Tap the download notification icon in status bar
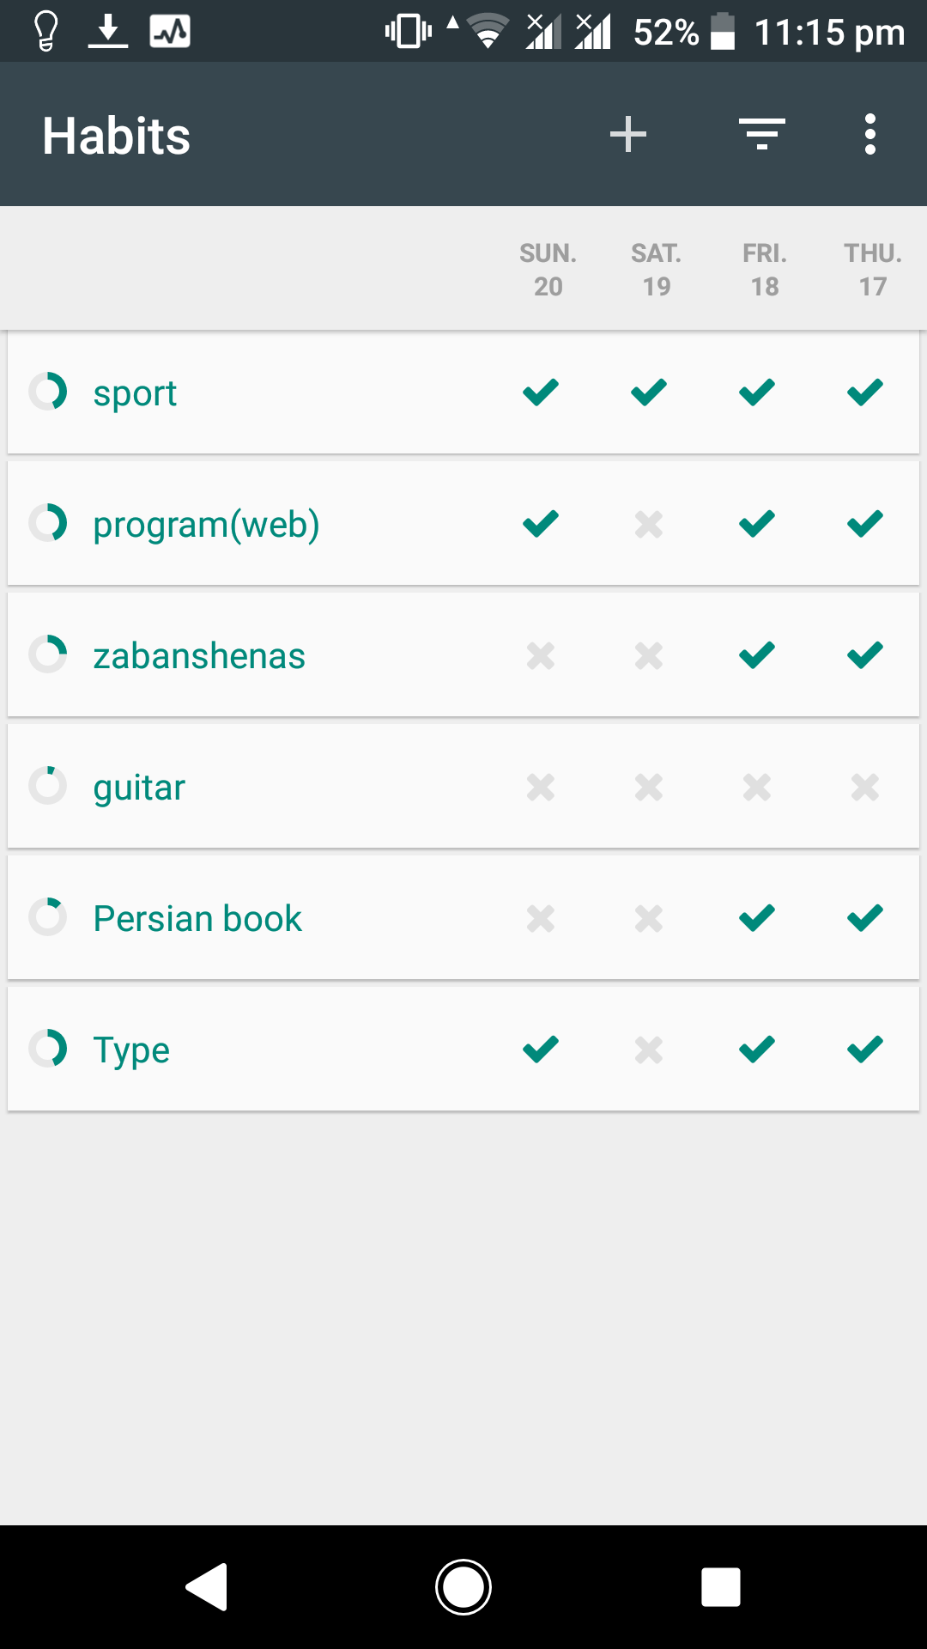This screenshot has height=1649, width=927. point(108,31)
